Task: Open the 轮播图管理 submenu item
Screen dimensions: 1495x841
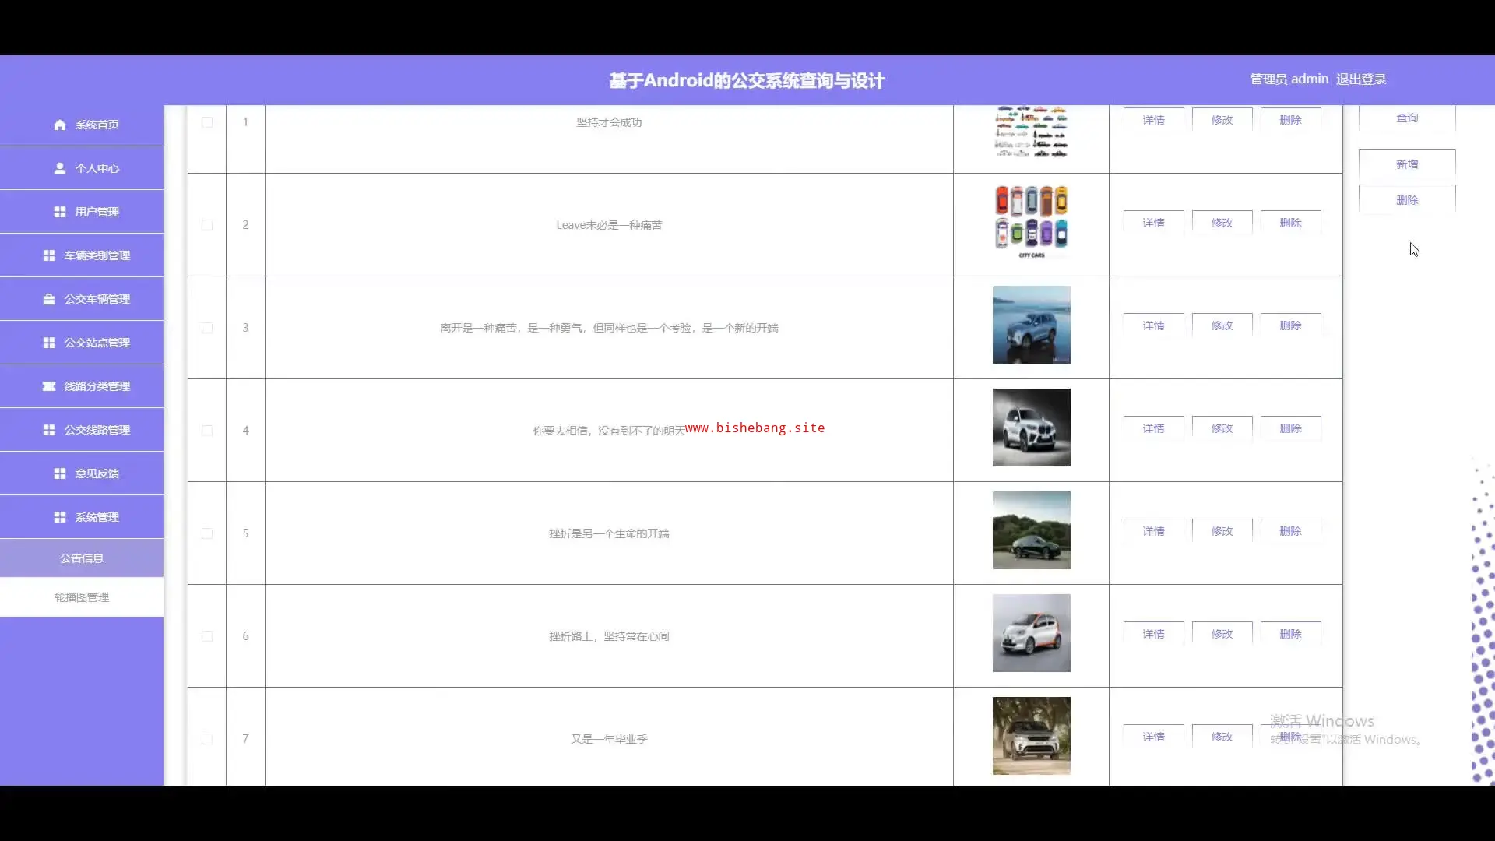Action: tap(82, 597)
